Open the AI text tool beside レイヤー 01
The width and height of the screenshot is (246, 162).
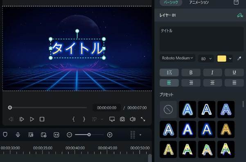tap(240, 15)
